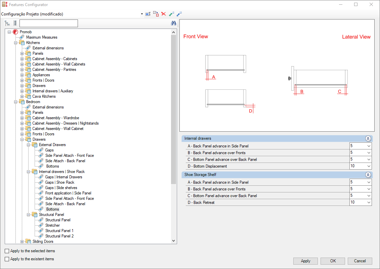Viewport: 380px width, 269px height.
Task: Click the Bedroom folder icon
Action: (22, 102)
